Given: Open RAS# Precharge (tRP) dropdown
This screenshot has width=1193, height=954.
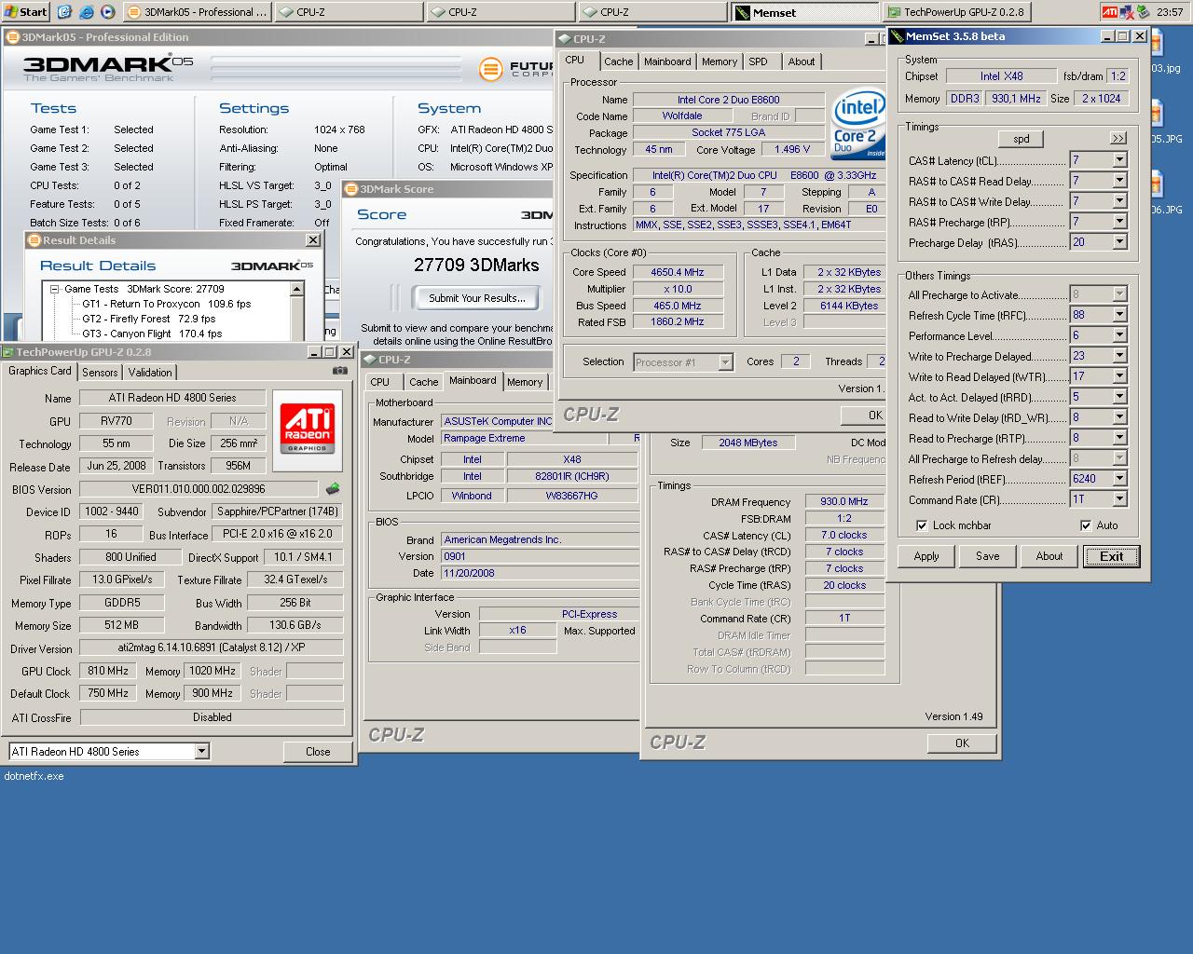Looking at the screenshot, I should click(x=1119, y=222).
